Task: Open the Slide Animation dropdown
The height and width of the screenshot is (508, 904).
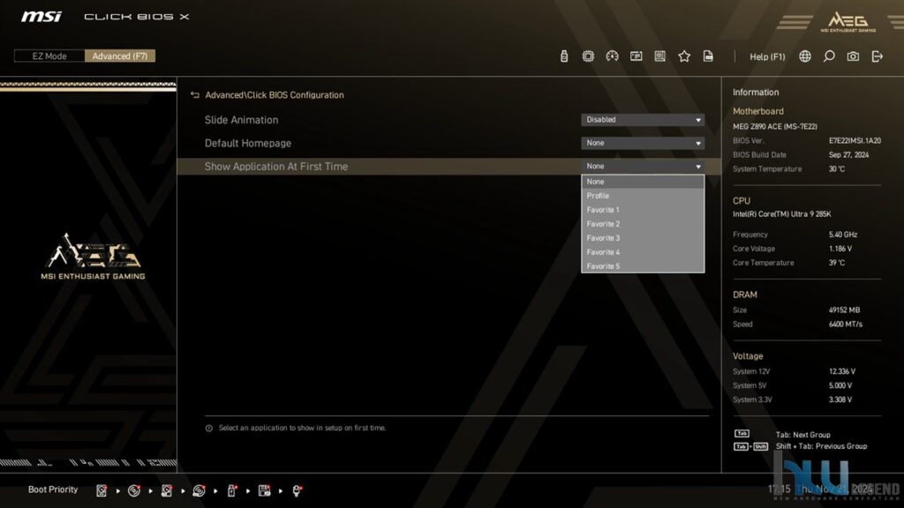Action: (643, 120)
